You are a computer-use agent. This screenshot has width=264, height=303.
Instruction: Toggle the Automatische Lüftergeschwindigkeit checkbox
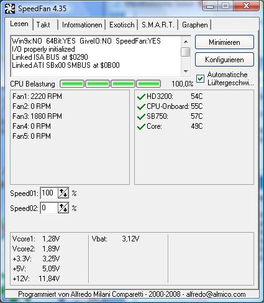tap(200, 79)
